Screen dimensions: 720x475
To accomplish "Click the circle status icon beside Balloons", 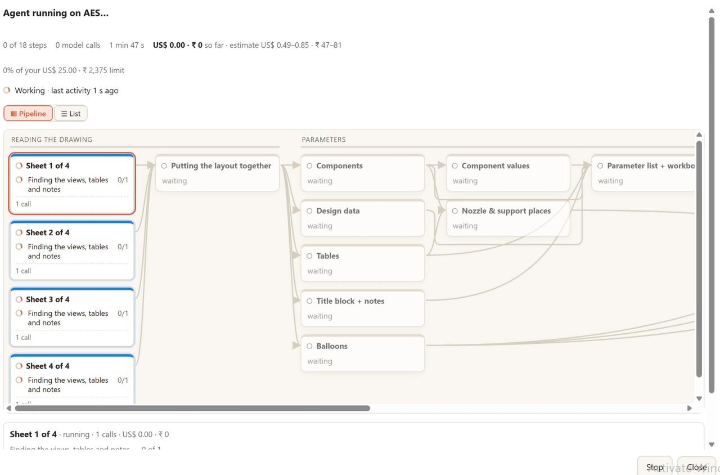I will click(309, 346).
